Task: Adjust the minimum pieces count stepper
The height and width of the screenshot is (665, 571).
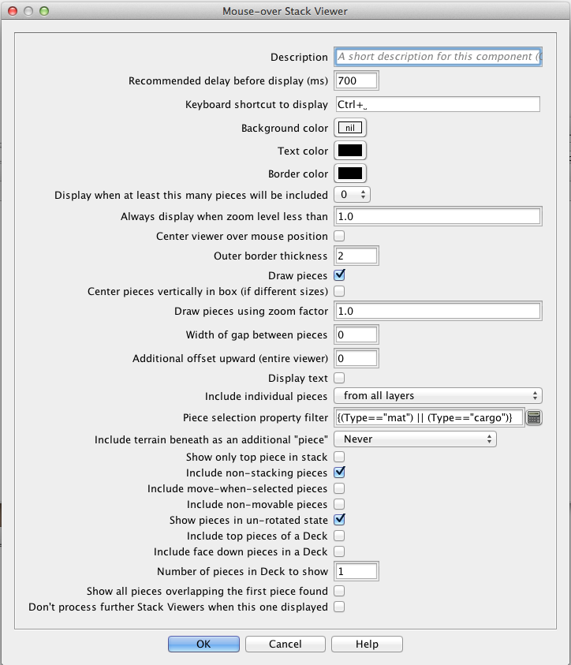Action: pyautogui.click(x=363, y=194)
